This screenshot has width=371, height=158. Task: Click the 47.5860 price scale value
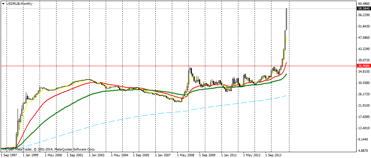click(364, 38)
